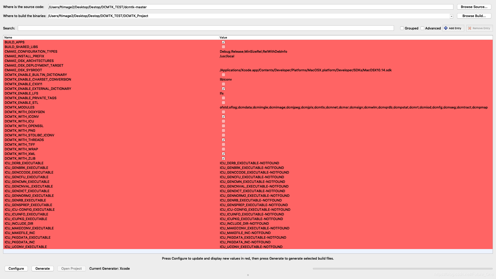Focus the Search text field
This screenshot has width=496, height=279.
[x=206, y=28]
